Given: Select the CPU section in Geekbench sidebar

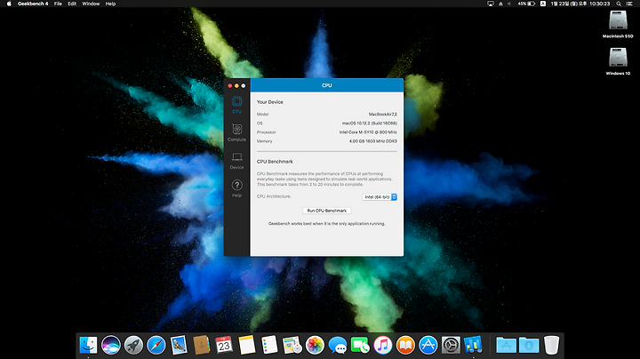Looking at the screenshot, I should point(236,105).
